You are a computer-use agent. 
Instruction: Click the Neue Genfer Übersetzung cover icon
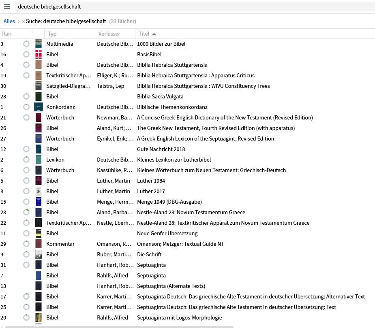[x=38, y=233]
